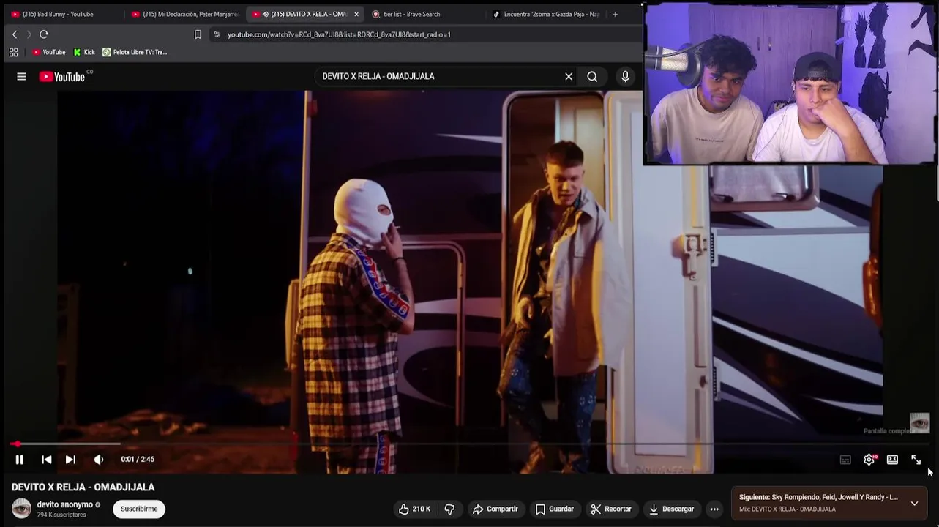This screenshot has height=527, width=939.
Task: Download video with Descargar
Action: click(671, 509)
